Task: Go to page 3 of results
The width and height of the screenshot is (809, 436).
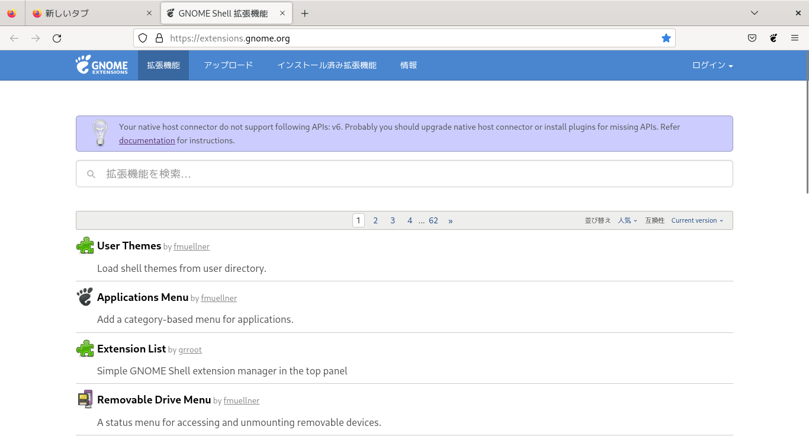Action: (x=392, y=220)
